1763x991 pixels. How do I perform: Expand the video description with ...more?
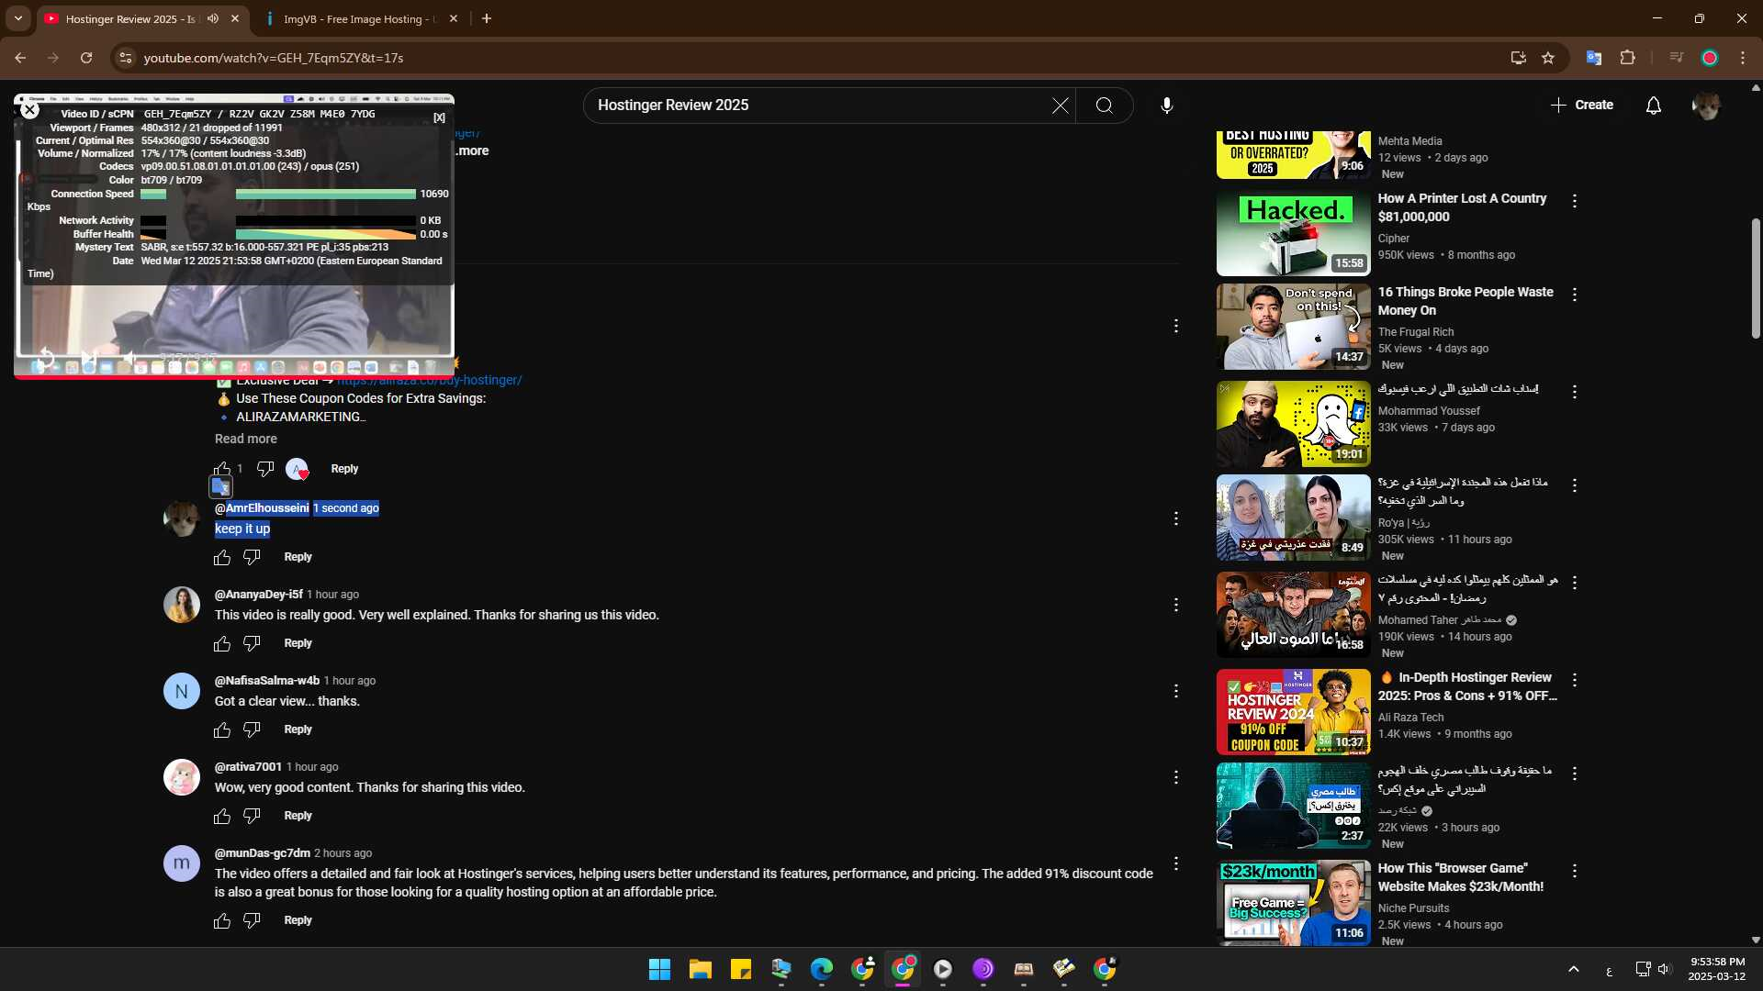473,151
